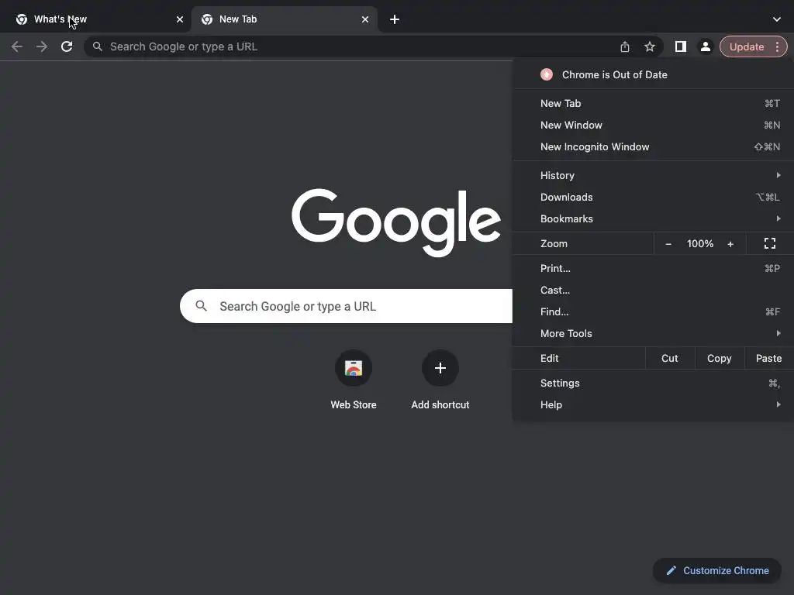Viewport: 794px width, 595px height.
Task: Open the side panel icon
Action: (x=681, y=46)
